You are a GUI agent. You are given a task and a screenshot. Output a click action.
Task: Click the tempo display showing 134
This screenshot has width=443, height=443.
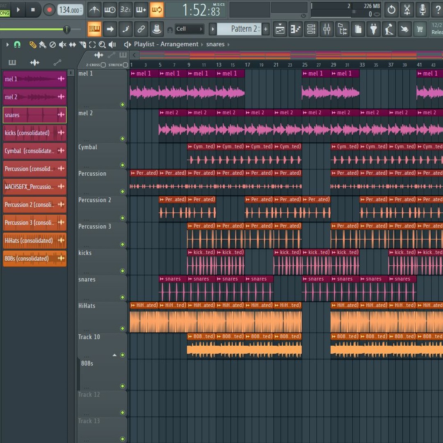(x=70, y=10)
